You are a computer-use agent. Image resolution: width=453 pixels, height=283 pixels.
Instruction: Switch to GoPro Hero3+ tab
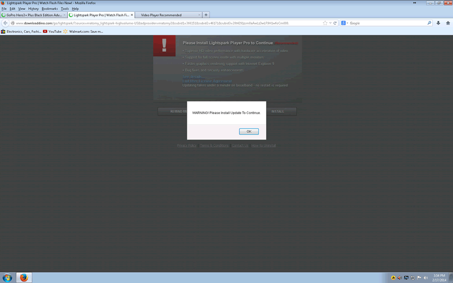[x=34, y=15]
